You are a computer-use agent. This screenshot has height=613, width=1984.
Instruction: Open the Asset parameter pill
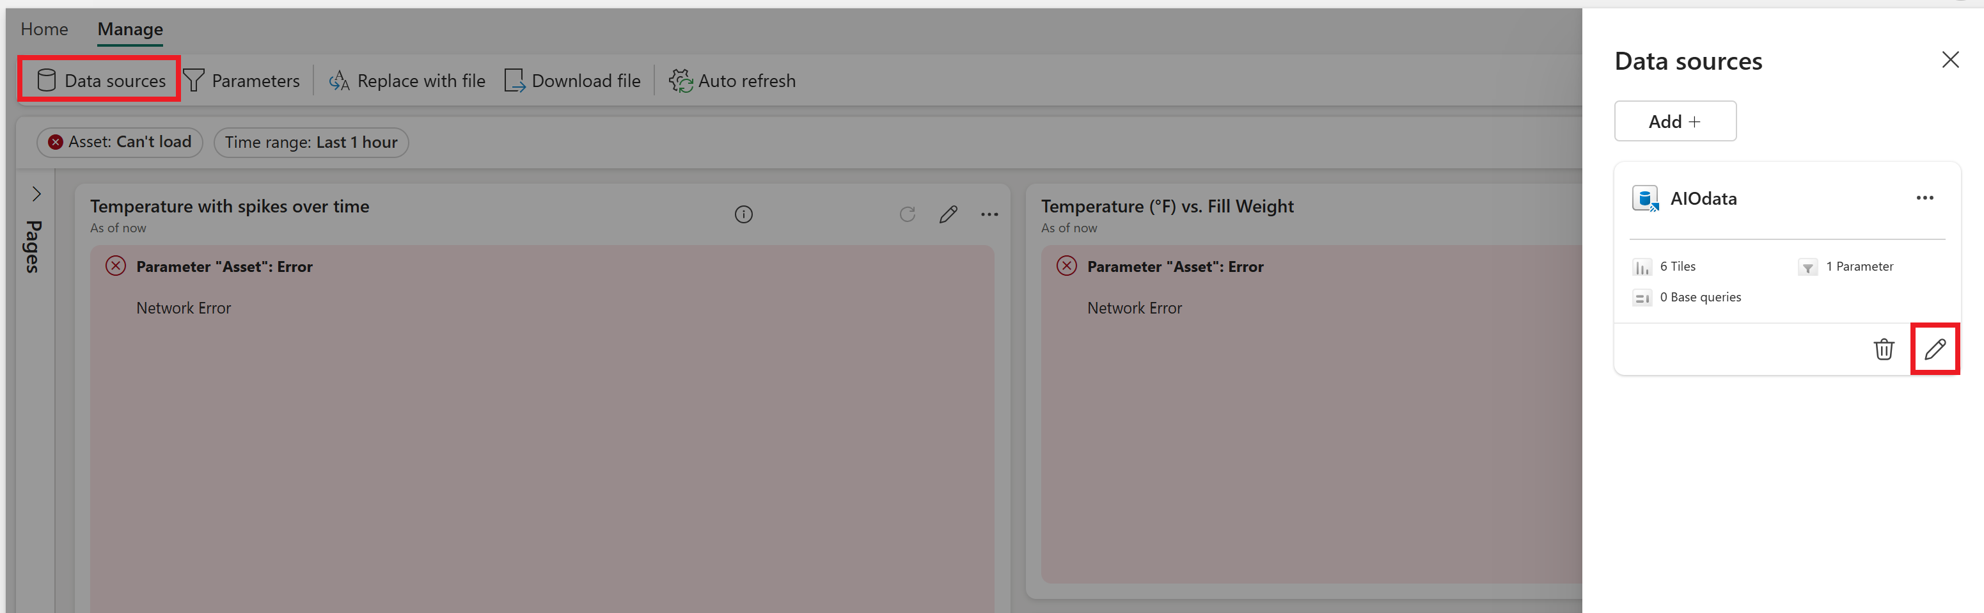pos(120,141)
